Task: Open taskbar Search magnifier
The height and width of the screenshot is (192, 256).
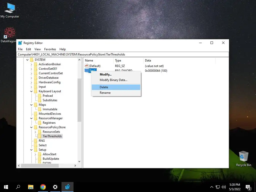Action: point(18,187)
